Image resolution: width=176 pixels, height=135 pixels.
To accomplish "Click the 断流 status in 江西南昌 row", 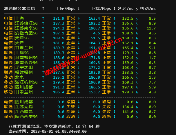I will point(71,112).
